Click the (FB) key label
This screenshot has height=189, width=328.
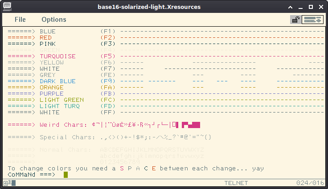[x=108, y=94]
